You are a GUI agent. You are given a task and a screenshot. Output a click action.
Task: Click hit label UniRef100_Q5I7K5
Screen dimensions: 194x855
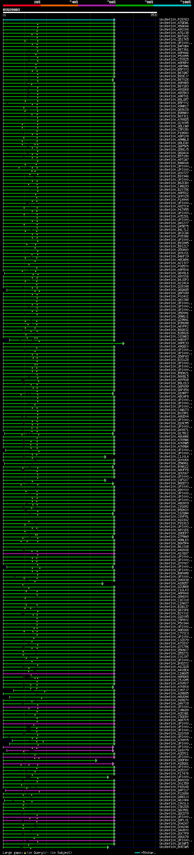(x=174, y=40)
